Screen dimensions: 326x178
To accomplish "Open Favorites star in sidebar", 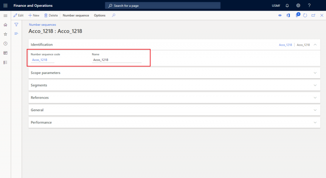I will click(5, 34).
